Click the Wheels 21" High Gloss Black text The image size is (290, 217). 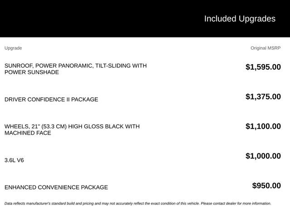(x=72, y=127)
